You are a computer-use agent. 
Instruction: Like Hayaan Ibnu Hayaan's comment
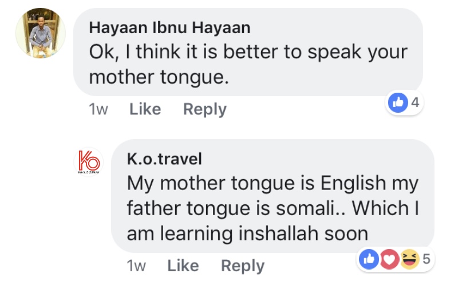coord(145,109)
